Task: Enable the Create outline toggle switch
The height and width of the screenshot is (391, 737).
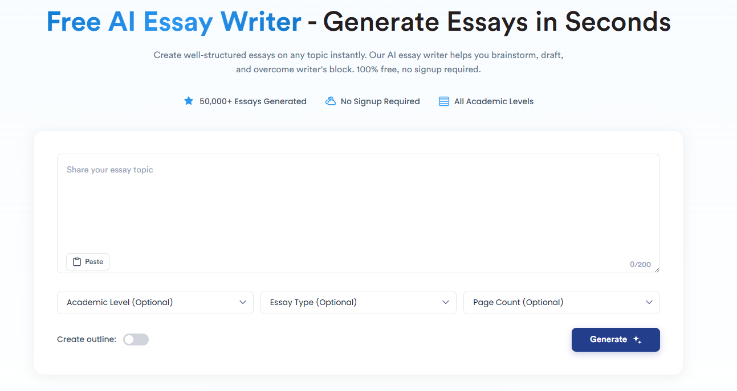Action: [x=136, y=340]
